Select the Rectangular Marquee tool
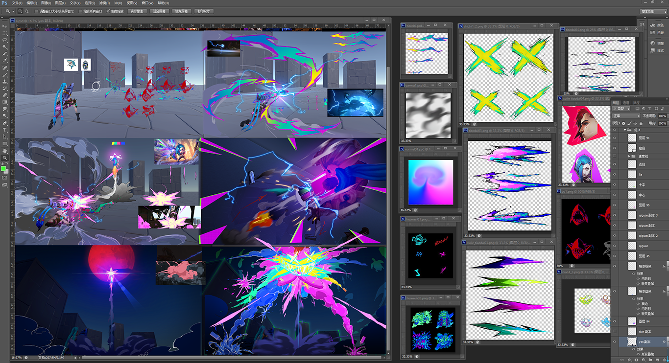 tap(5, 33)
